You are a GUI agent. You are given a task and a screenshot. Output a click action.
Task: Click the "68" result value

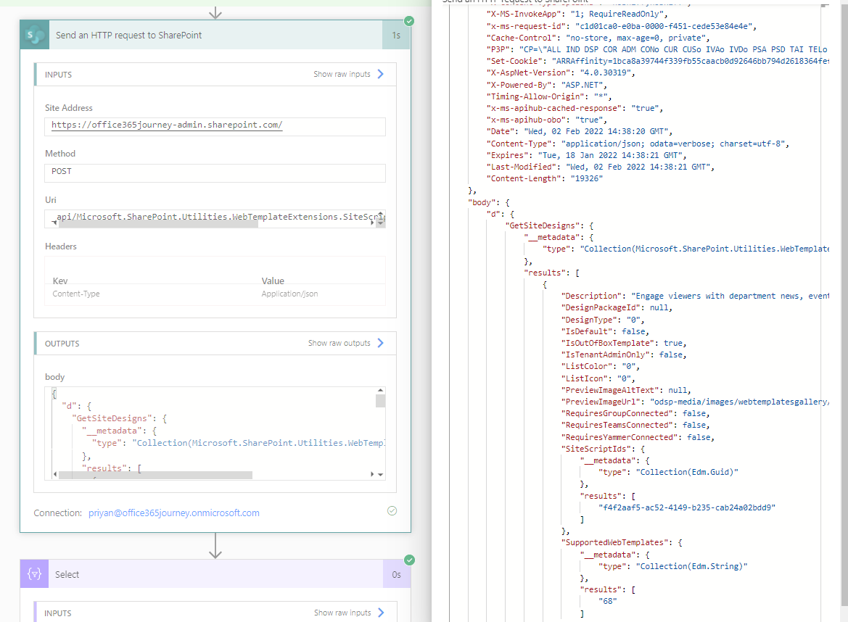click(608, 601)
